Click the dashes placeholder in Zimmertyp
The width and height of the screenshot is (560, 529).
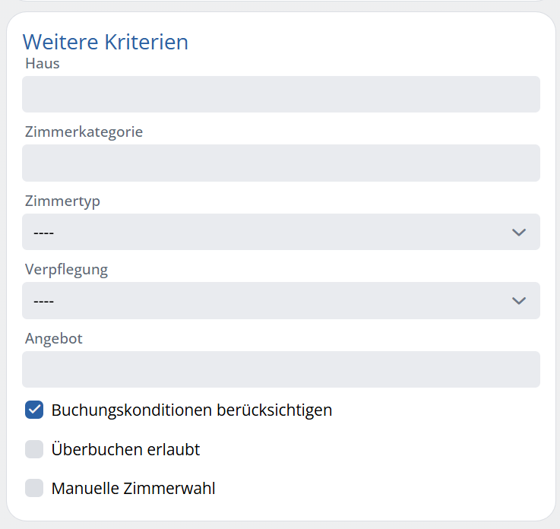tap(43, 233)
